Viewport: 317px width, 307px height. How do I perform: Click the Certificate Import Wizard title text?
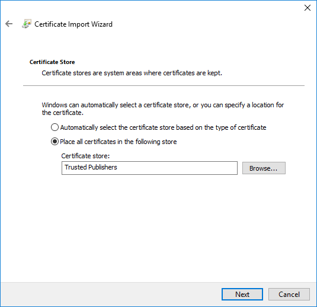tap(73, 24)
